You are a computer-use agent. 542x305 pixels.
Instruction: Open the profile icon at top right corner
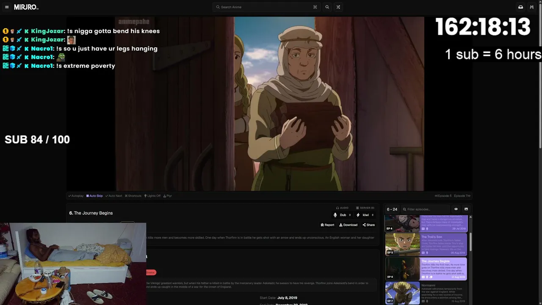[532, 7]
